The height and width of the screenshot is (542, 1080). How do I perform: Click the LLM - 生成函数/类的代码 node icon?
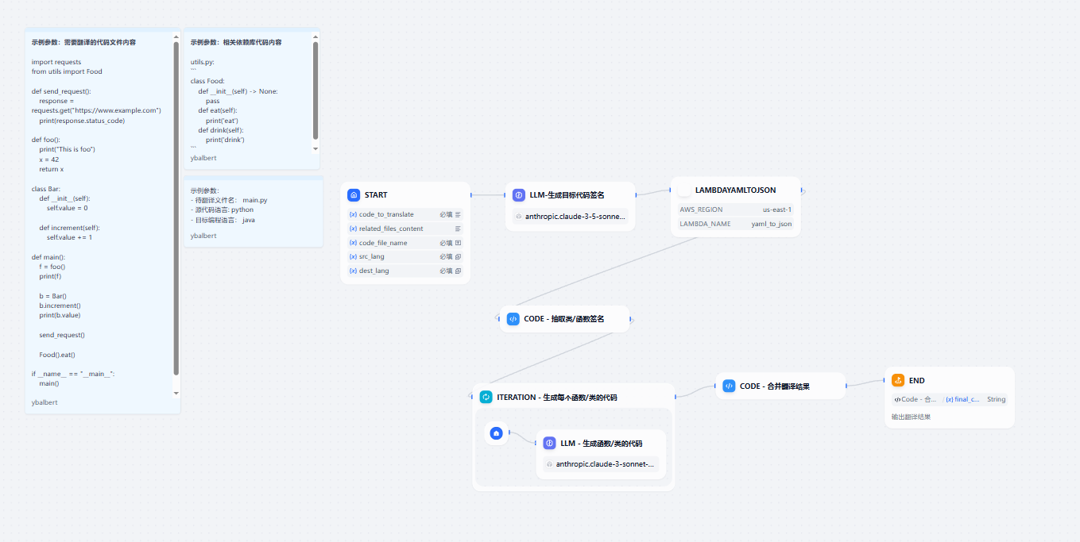(x=550, y=444)
